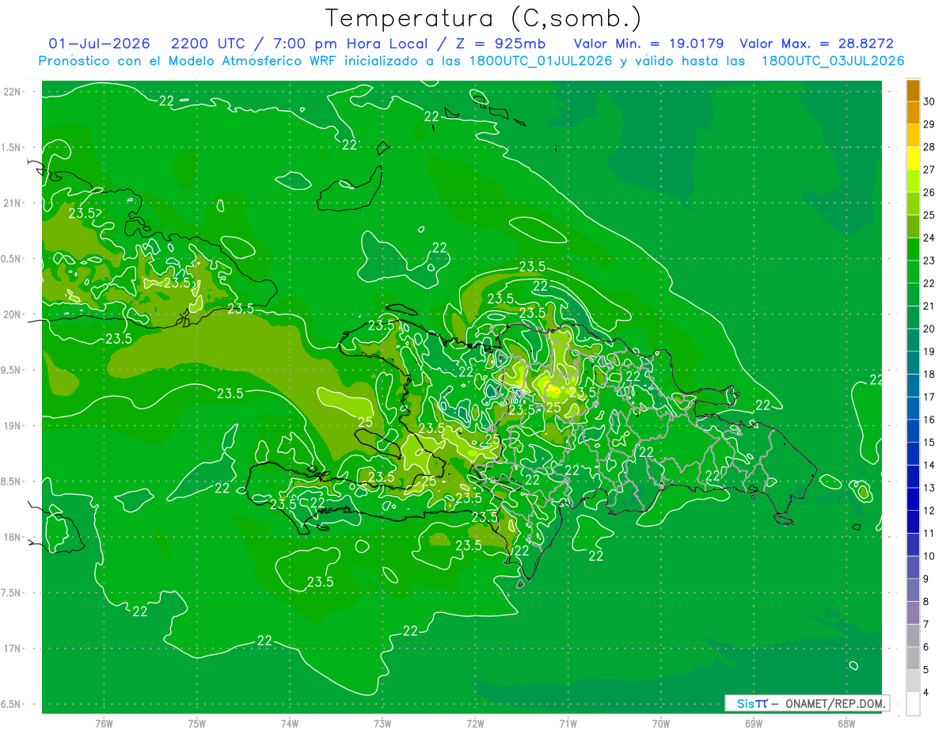Click the "75W" longitude axis label

click(x=196, y=724)
